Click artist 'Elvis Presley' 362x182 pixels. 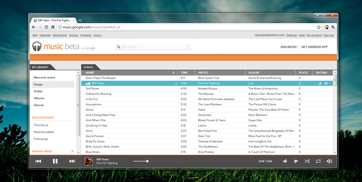[206, 152]
